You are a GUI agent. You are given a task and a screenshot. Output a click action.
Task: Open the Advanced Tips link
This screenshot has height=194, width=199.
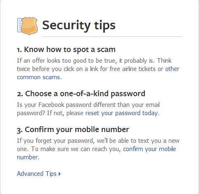click(37, 174)
